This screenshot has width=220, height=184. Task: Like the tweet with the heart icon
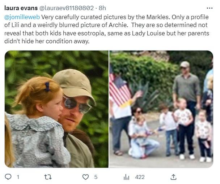coord(85,177)
